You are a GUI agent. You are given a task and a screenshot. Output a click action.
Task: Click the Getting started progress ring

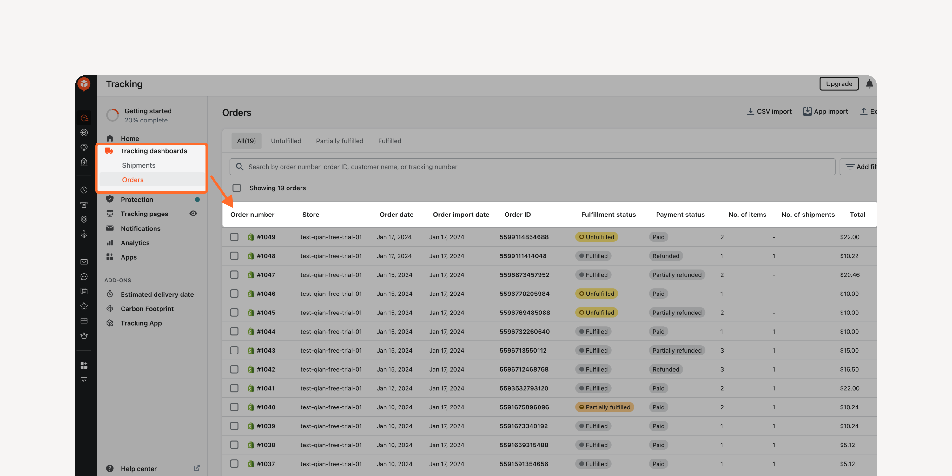[x=112, y=115]
